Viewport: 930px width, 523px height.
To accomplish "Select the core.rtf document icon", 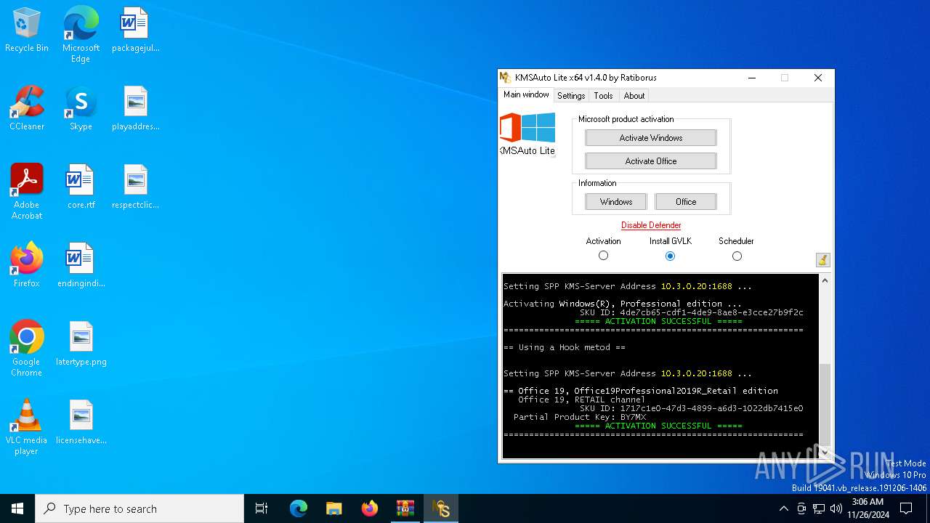I will click(81, 187).
